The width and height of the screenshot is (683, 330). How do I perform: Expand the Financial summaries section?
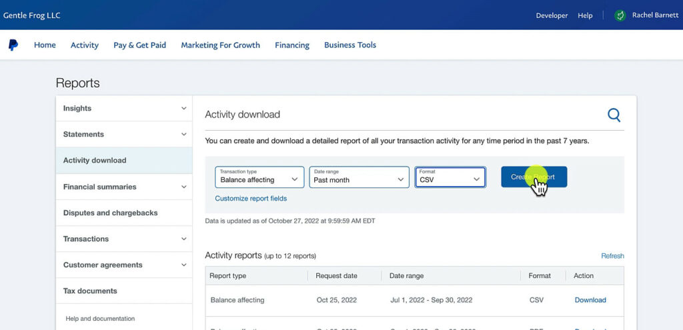pyautogui.click(x=123, y=187)
